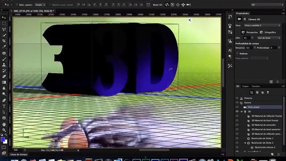Open the Distancia value arrow

tap(255, 48)
